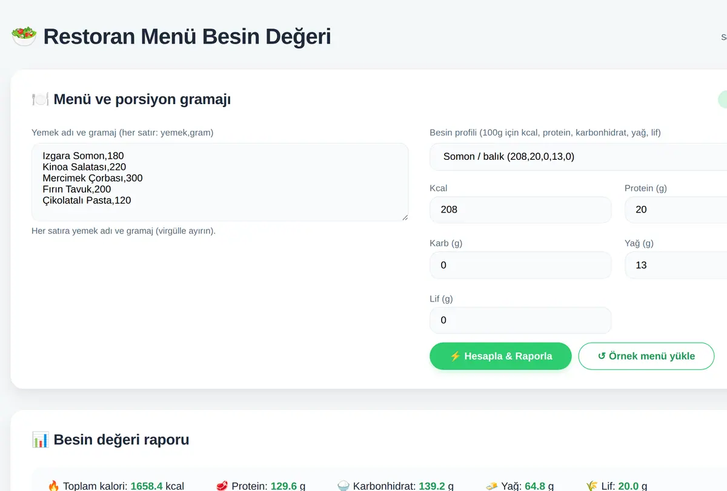Click the line Çikolatalı Pasta,120

[x=87, y=200]
